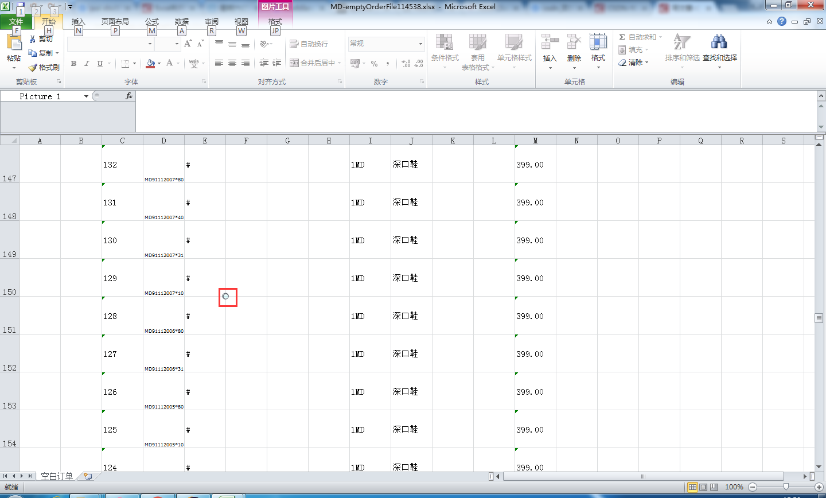
Task: Click the Cut (剪切) scissors icon
Action: point(33,39)
